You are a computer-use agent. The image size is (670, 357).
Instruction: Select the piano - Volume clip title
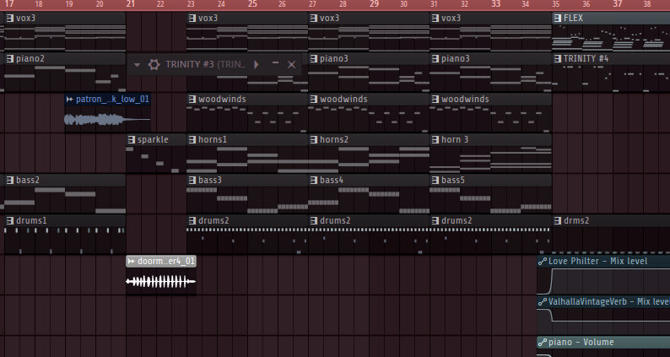coord(581,343)
